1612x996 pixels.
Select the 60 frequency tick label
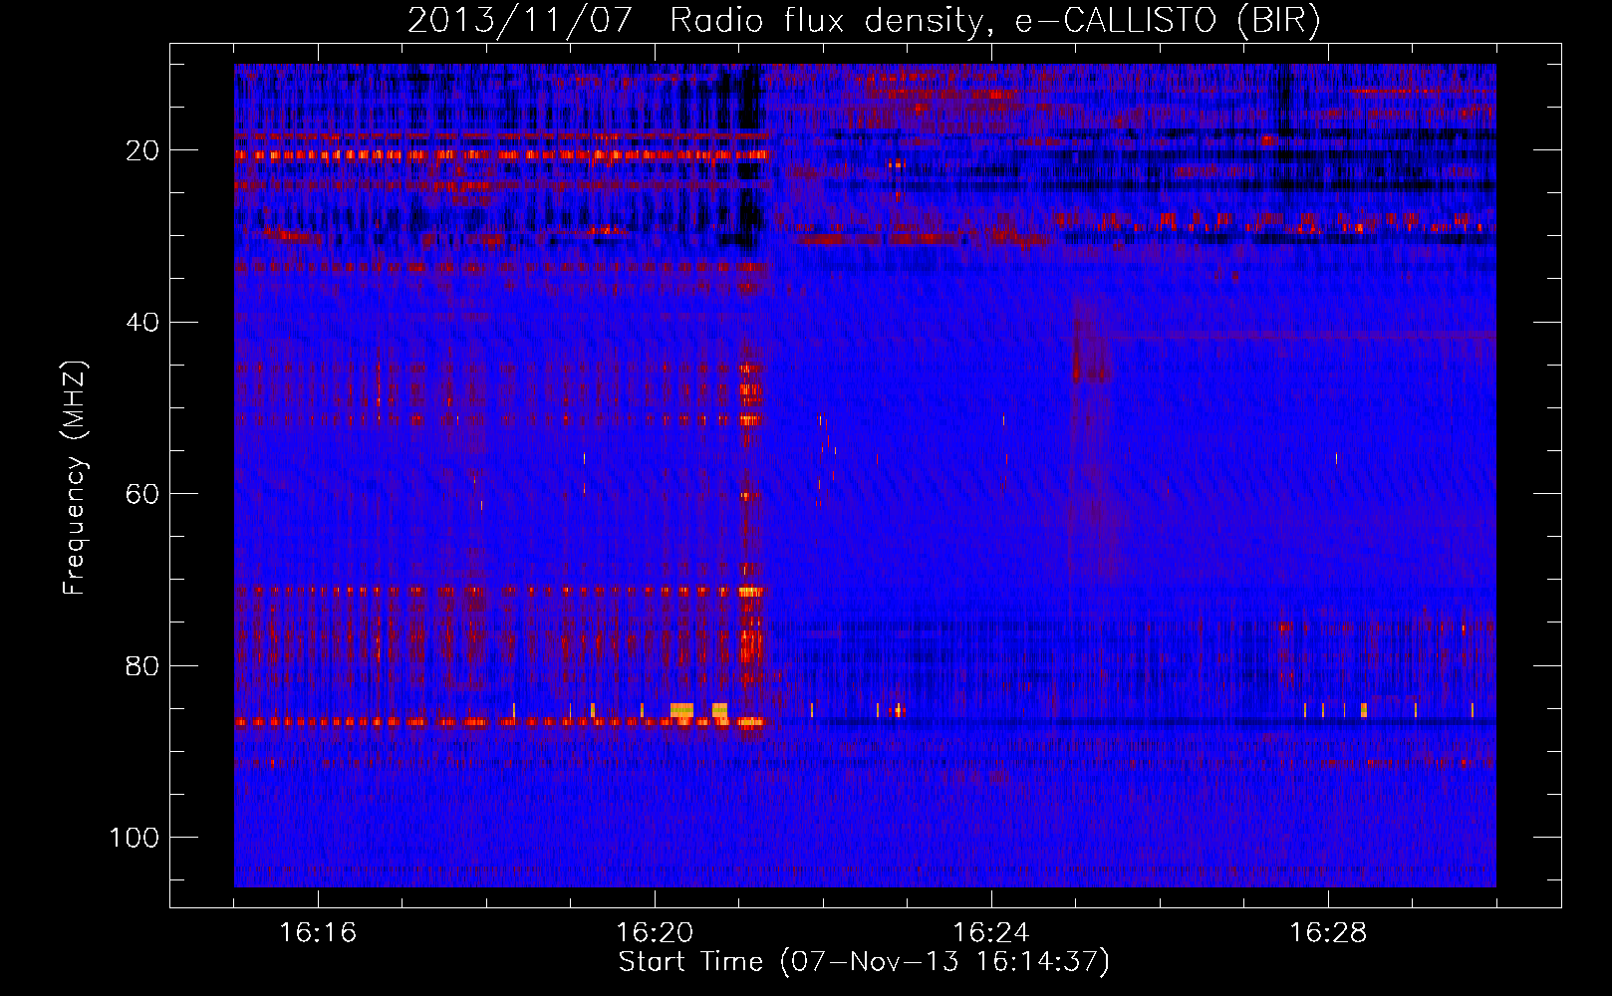143,494
